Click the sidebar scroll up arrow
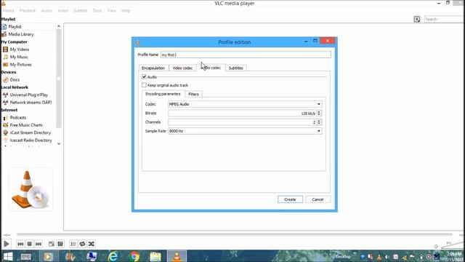 [59, 26]
